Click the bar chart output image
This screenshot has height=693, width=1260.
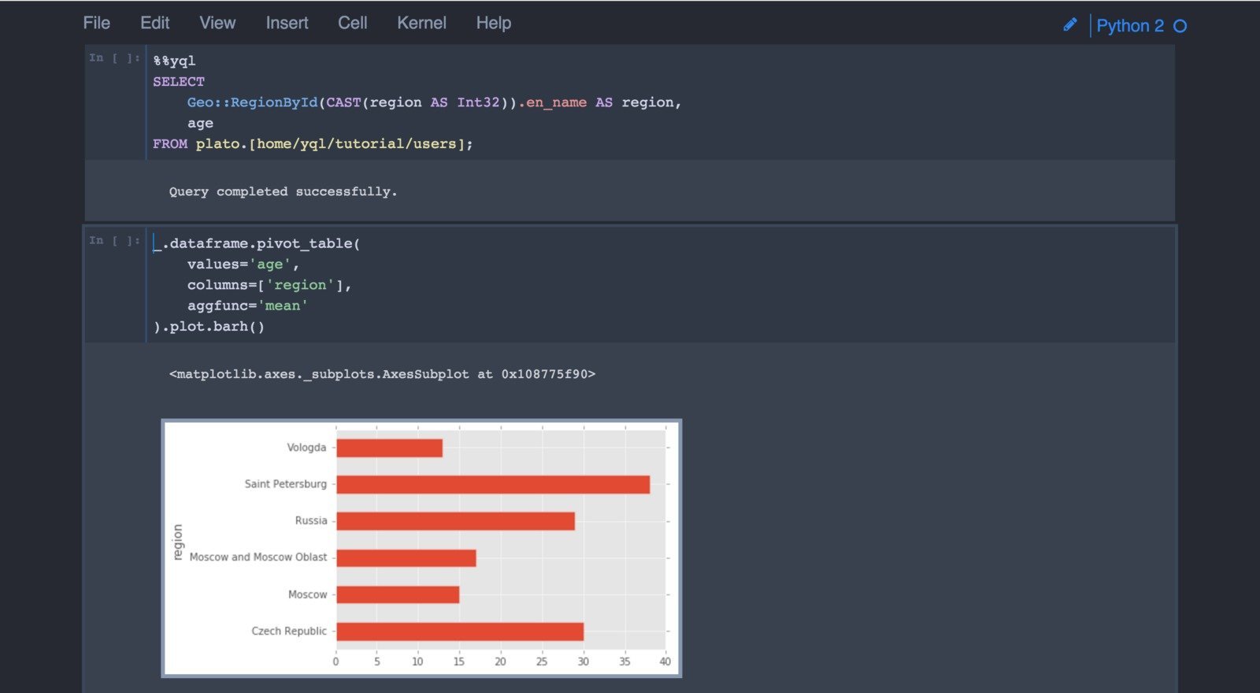(x=421, y=548)
